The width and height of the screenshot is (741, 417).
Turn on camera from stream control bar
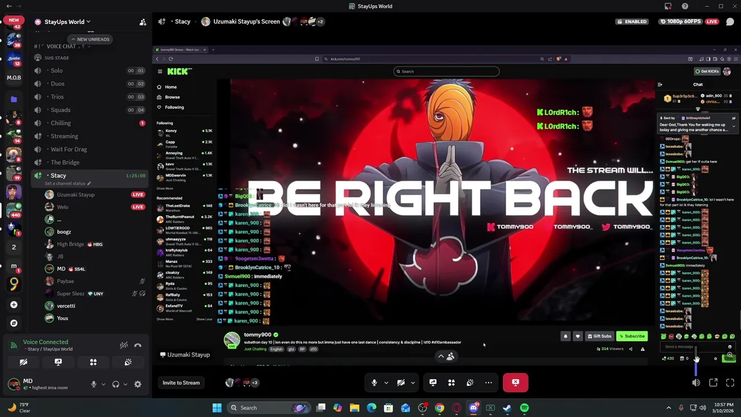pyautogui.click(x=401, y=382)
